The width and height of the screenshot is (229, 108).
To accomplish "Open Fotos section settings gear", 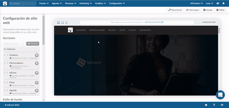I will pyautogui.click(x=37, y=82).
